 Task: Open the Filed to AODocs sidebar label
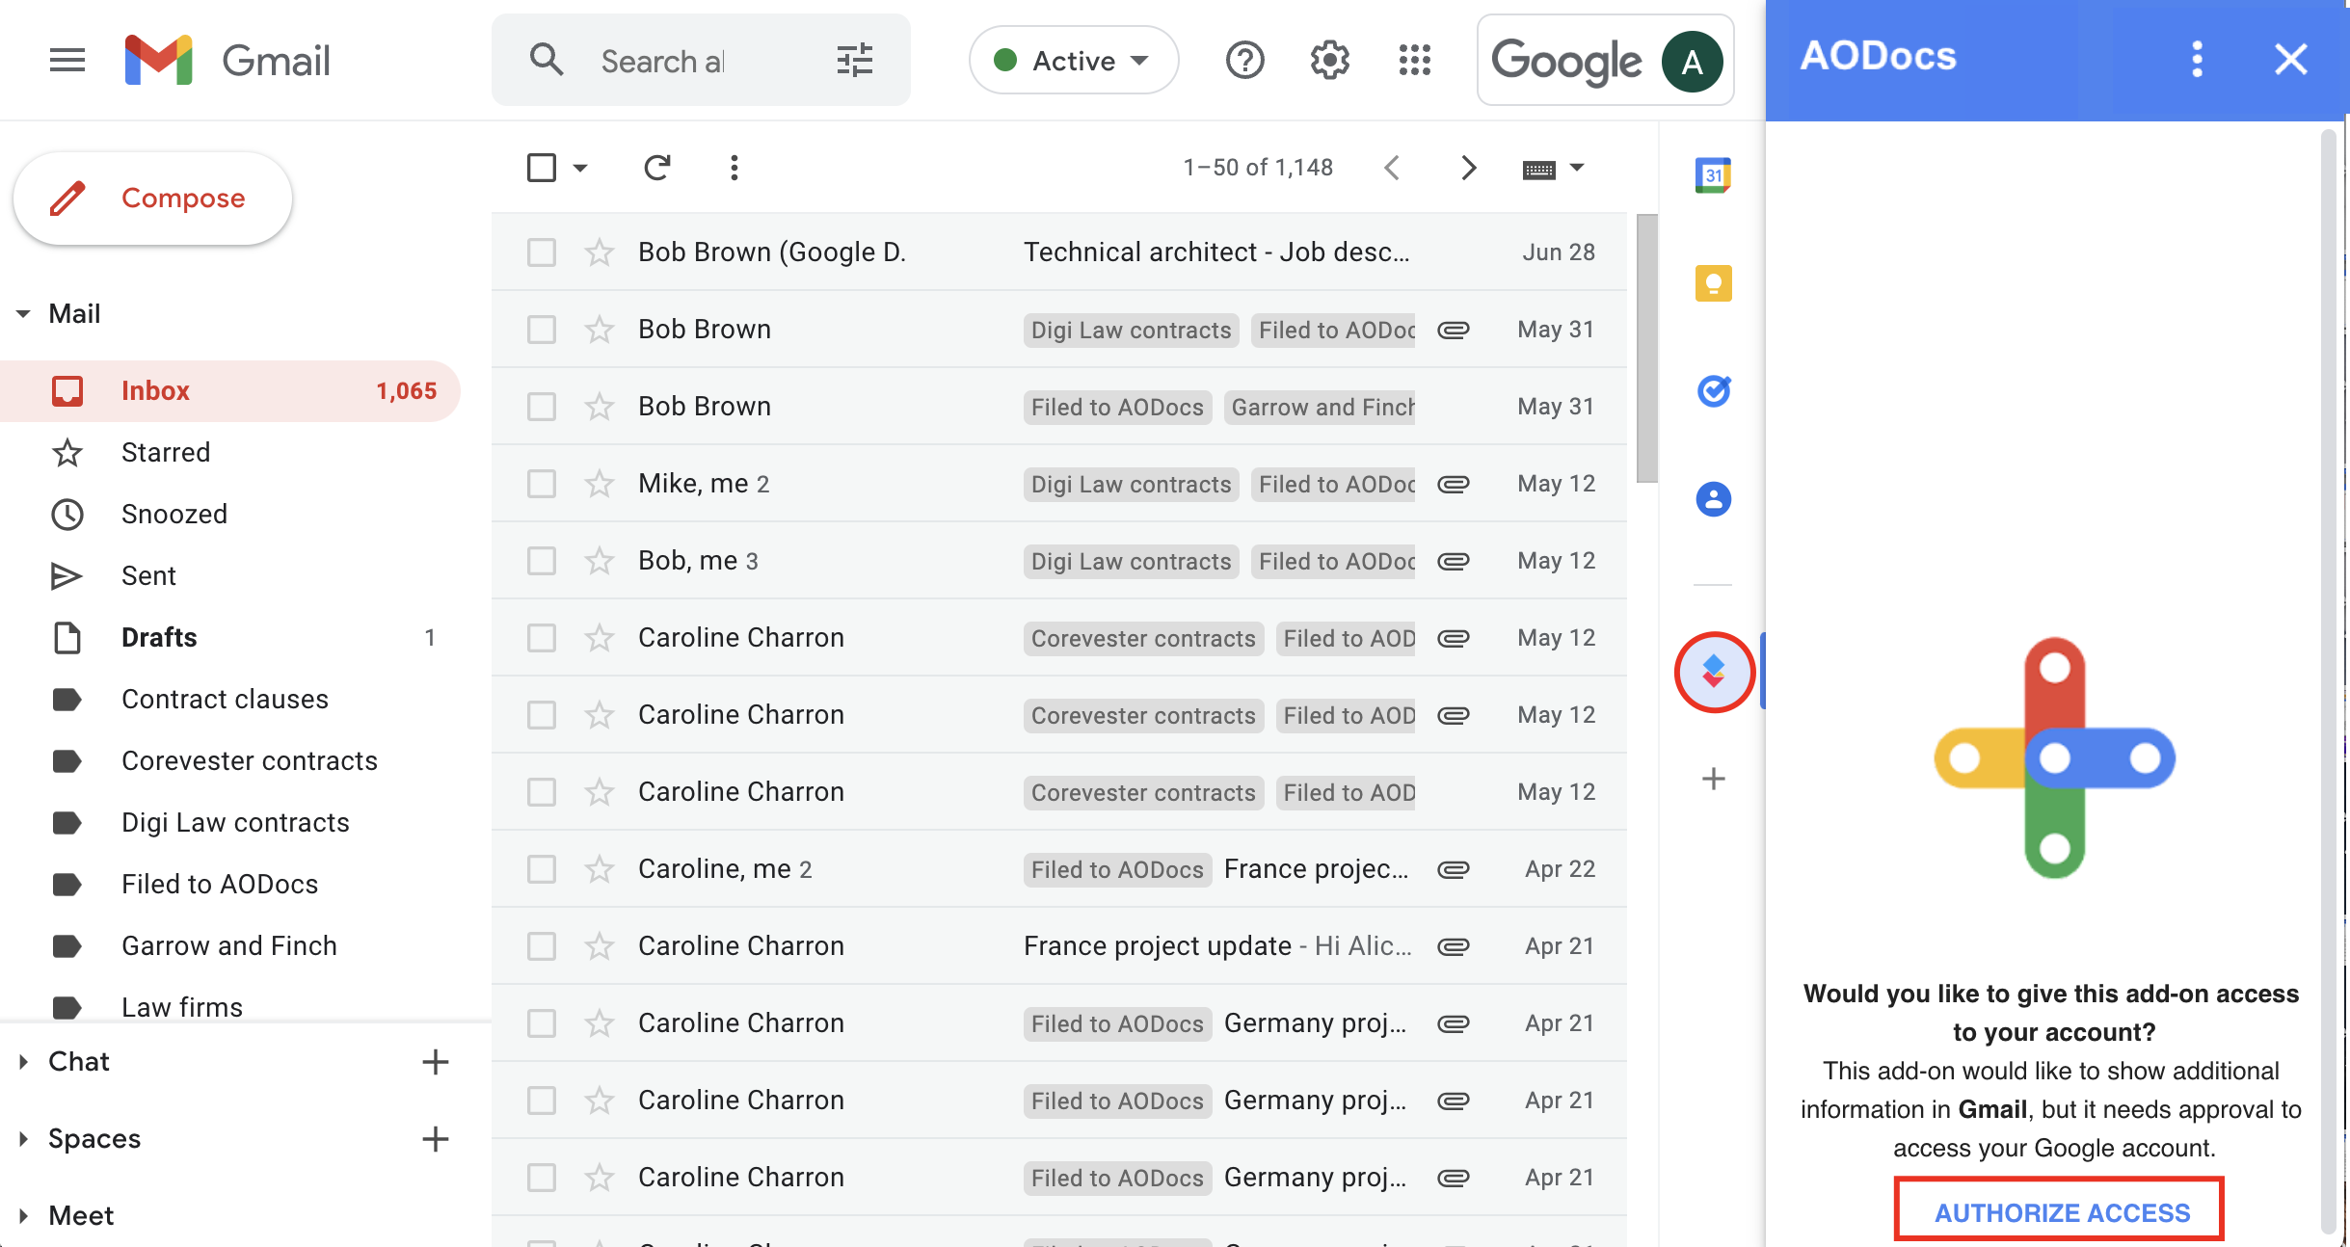229,885
